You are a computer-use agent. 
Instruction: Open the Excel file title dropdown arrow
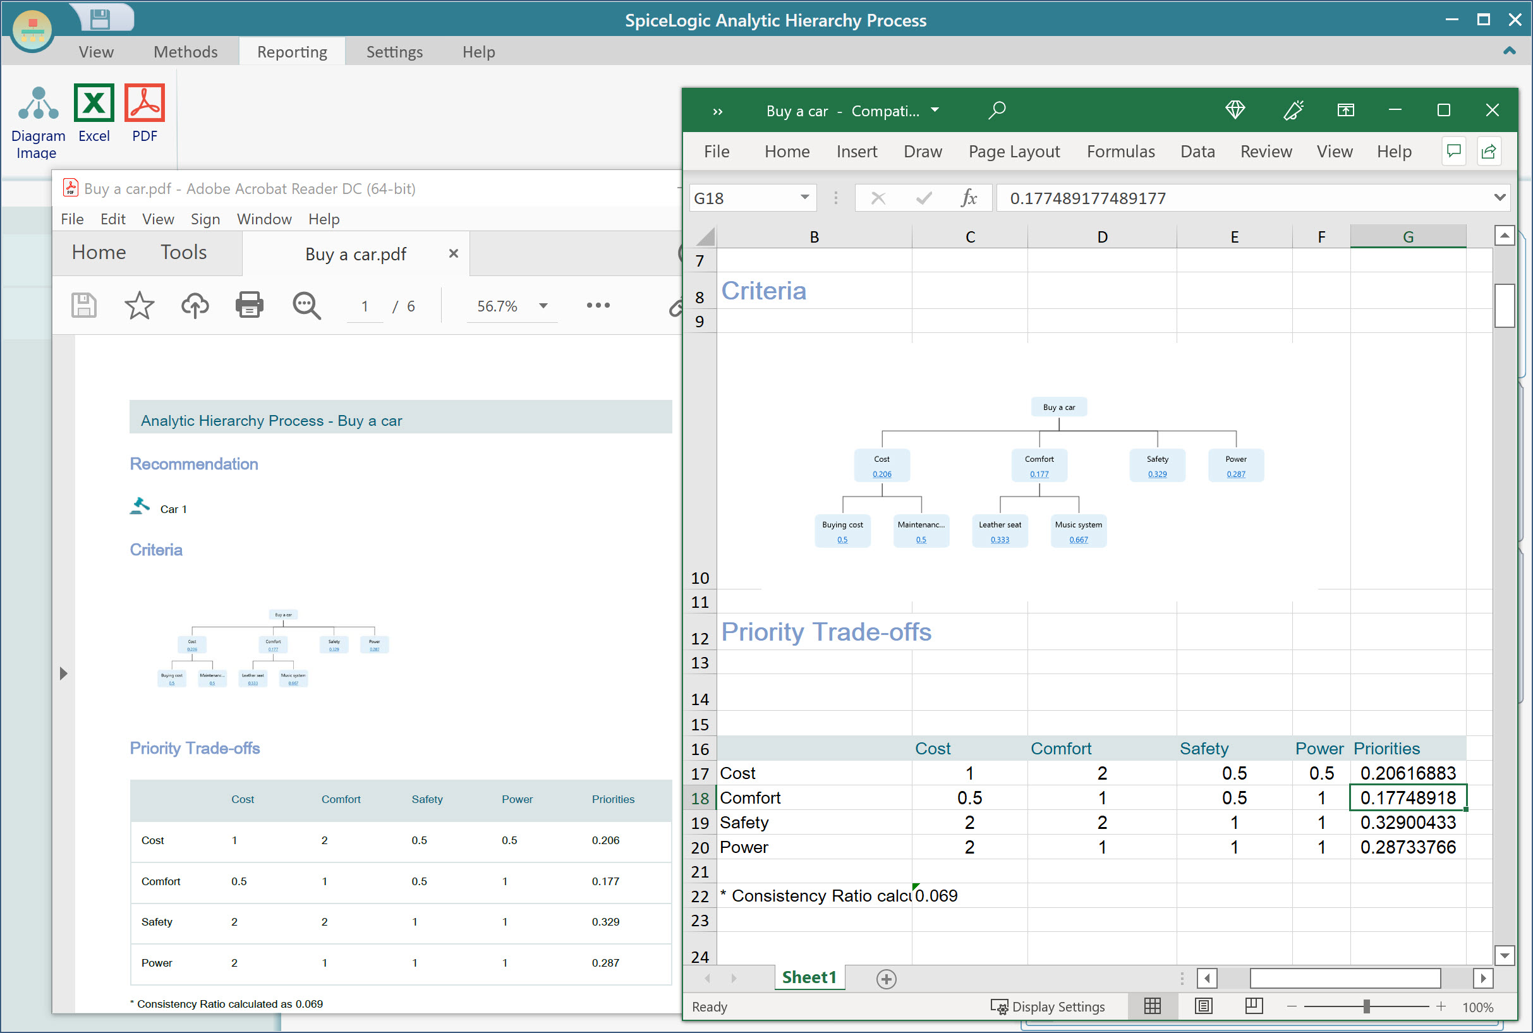pyautogui.click(x=935, y=110)
